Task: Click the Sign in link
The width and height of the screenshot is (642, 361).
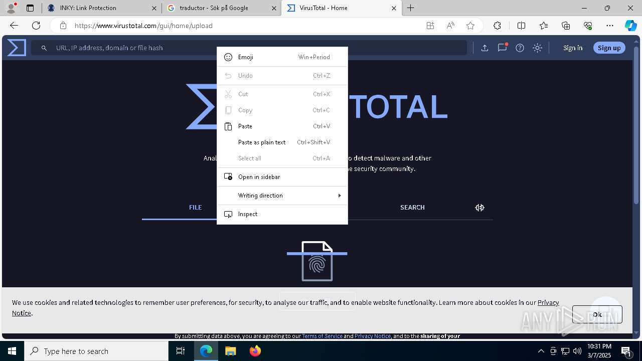Action: pyautogui.click(x=573, y=48)
